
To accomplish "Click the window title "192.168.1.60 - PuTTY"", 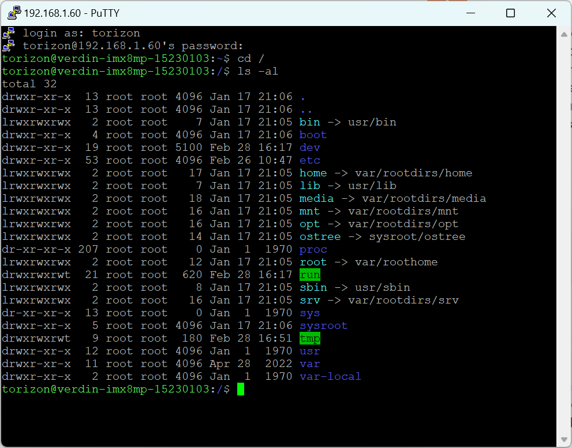I will point(72,13).
